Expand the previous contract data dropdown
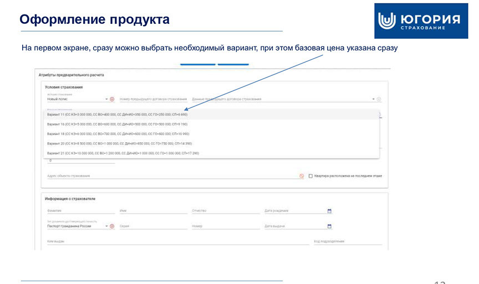Viewport: 479px width, 284px height. tap(373, 99)
